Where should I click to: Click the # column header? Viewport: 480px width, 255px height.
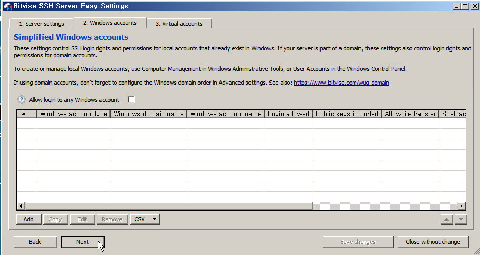coord(27,114)
